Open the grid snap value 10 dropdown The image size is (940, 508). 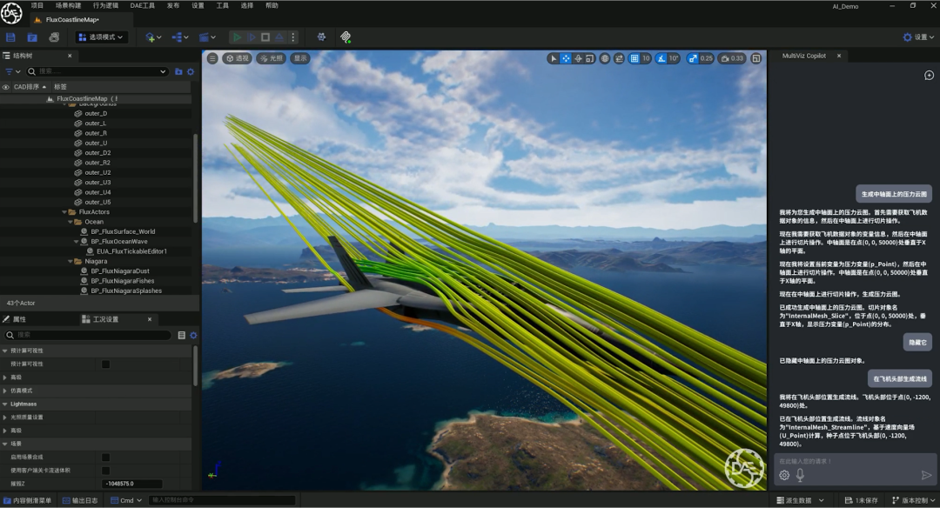point(646,58)
